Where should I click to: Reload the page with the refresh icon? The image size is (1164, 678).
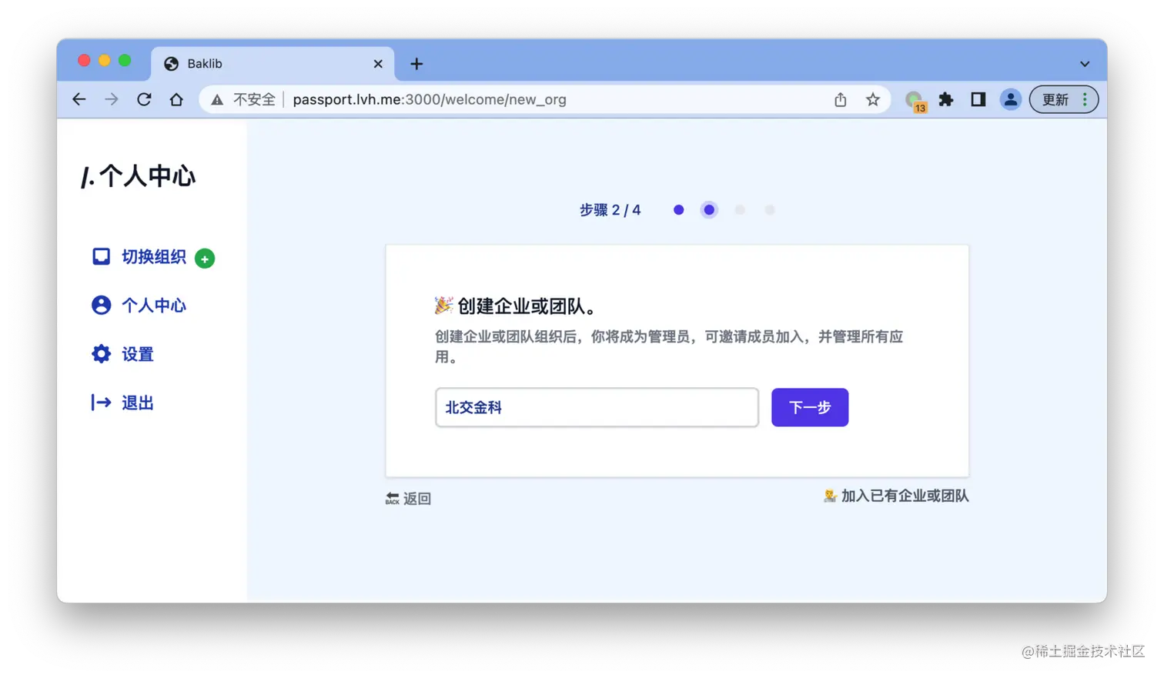(144, 99)
